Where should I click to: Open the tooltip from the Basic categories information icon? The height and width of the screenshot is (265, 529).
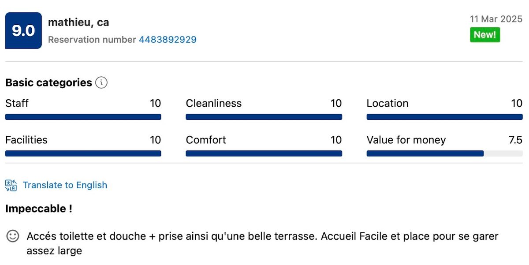(101, 82)
